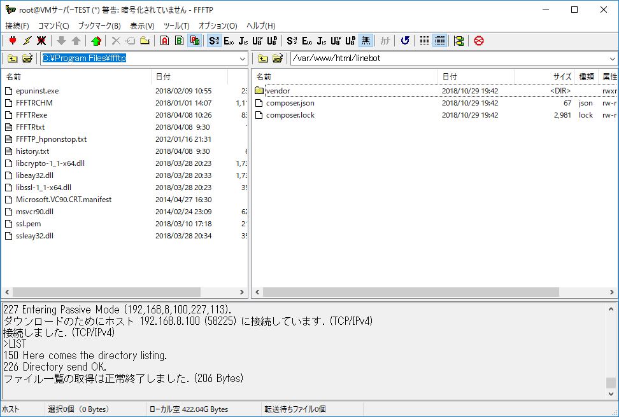Screen dimensions: 619x417
Task: Open the local folder browse icon
Action: pyautogui.click(x=25, y=58)
